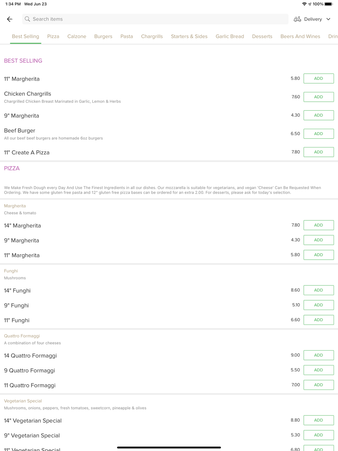Click the search magnifier icon

coord(27,19)
